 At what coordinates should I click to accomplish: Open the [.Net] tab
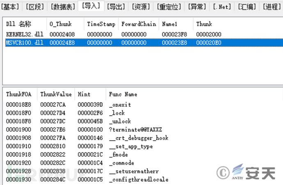[x=222, y=7]
